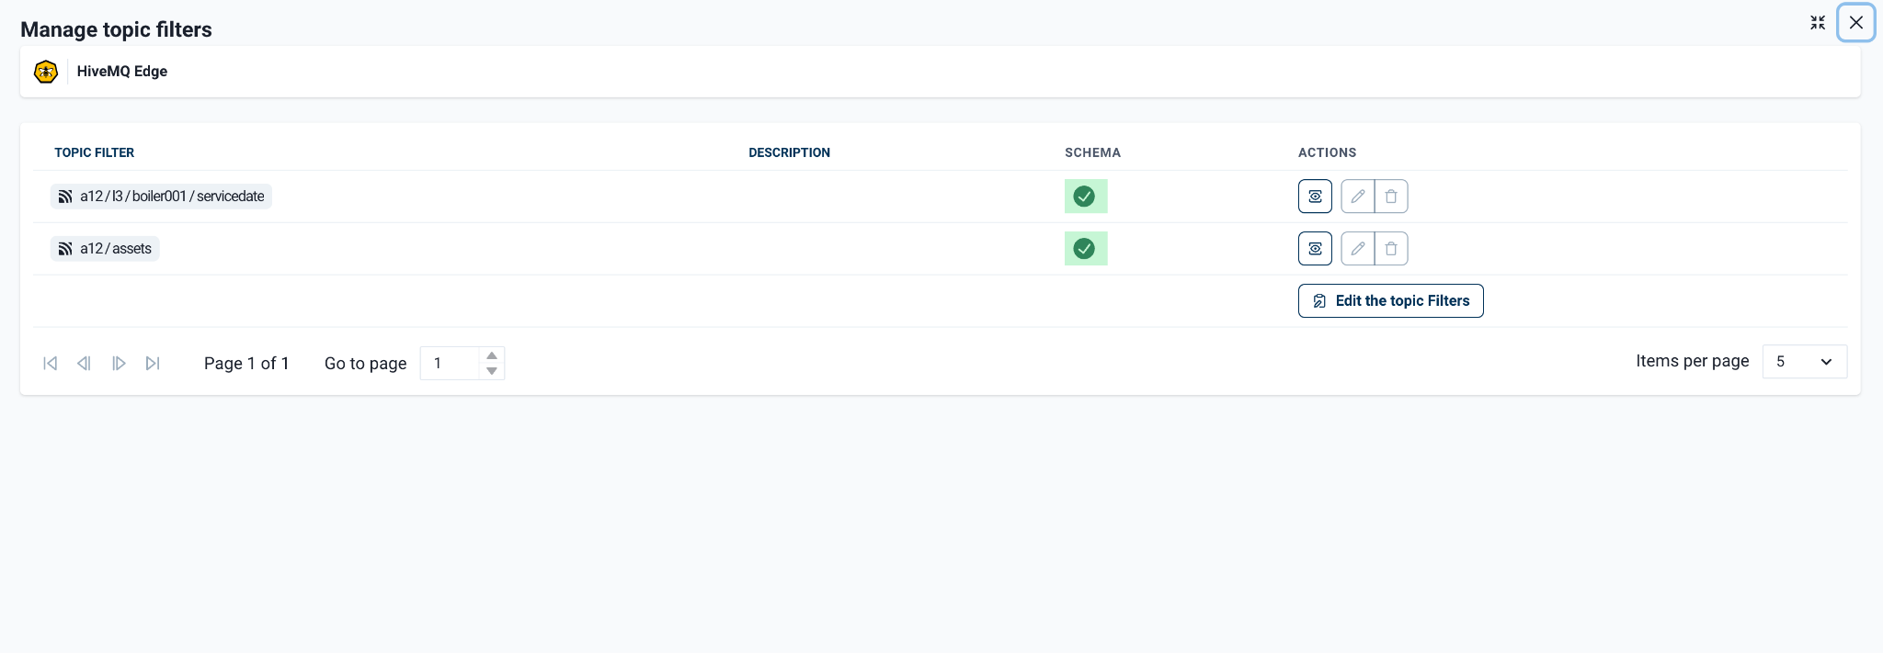Image resolution: width=1883 pixels, height=653 pixels.
Task: Delete the a12/assets topic filter
Action: tap(1391, 249)
